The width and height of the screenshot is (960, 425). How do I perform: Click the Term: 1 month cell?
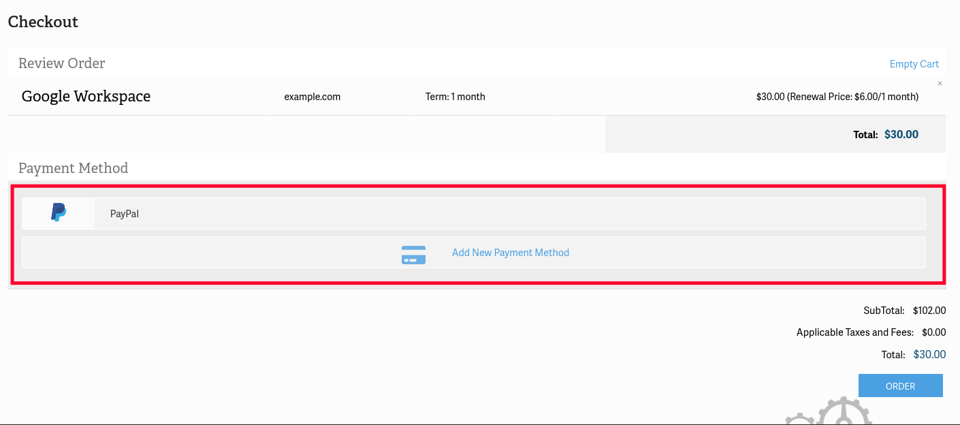coord(455,97)
